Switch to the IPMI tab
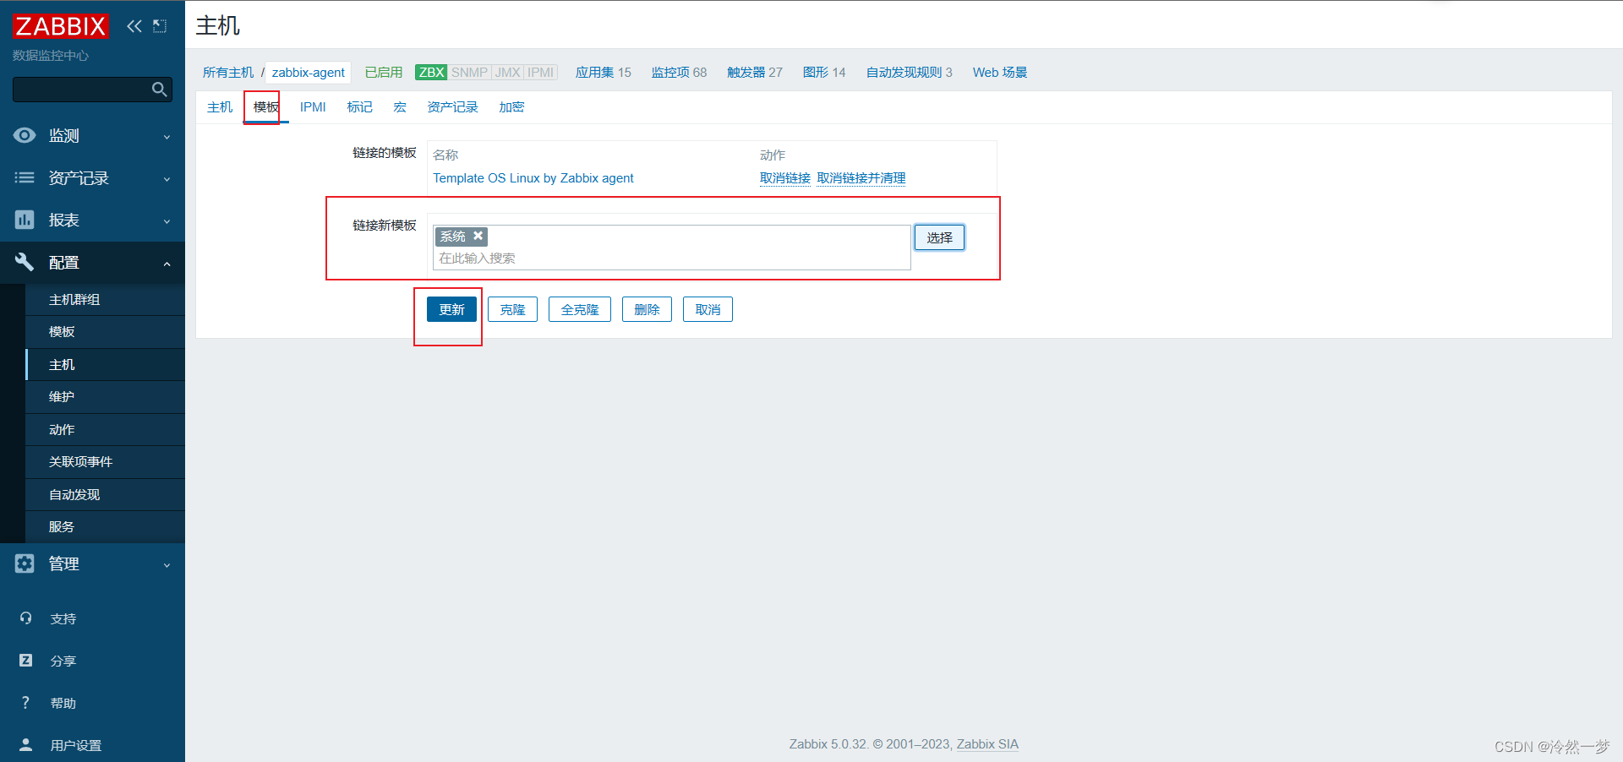This screenshot has height=762, width=1623. 313,107
